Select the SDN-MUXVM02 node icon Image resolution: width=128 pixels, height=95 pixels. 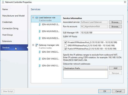pyautogui.click(x=39, y=38)
